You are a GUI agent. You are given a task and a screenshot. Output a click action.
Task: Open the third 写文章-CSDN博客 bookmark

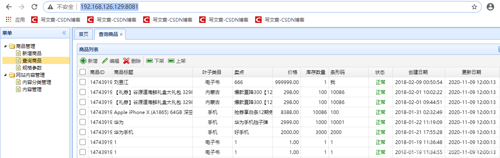pos(168,20)
